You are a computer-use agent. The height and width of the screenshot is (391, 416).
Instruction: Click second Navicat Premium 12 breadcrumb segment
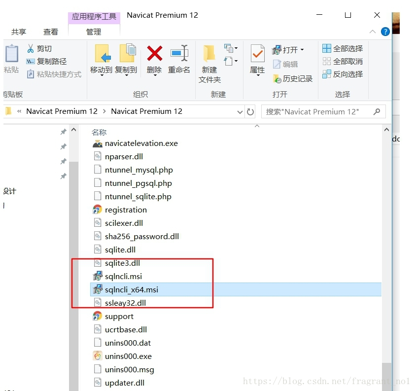147,111
